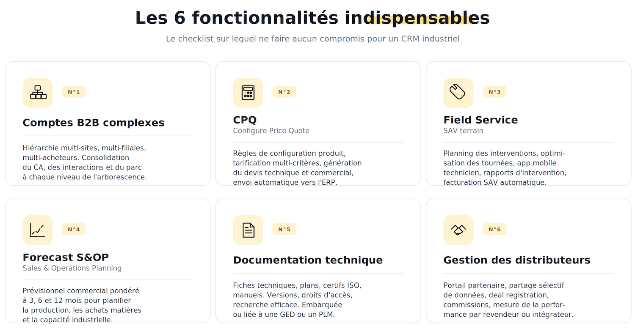Select the N°5 badge
The image size is (635, 332).
(x=284, y=229)
